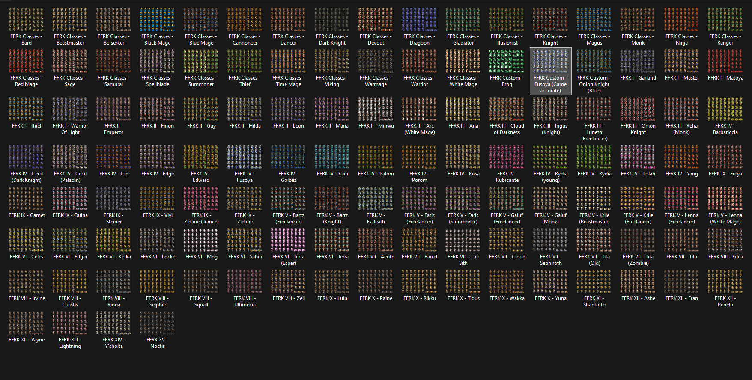This screenshot has width=752, height=380.
Task: Select the "FFRK VI - Sabin" file name
Action: coord(245,257)
